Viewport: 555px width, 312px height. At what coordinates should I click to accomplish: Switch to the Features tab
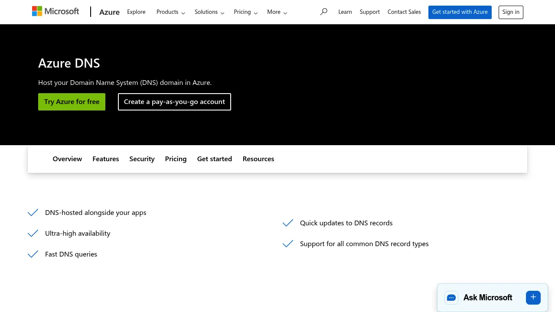[x=106, y=159]
